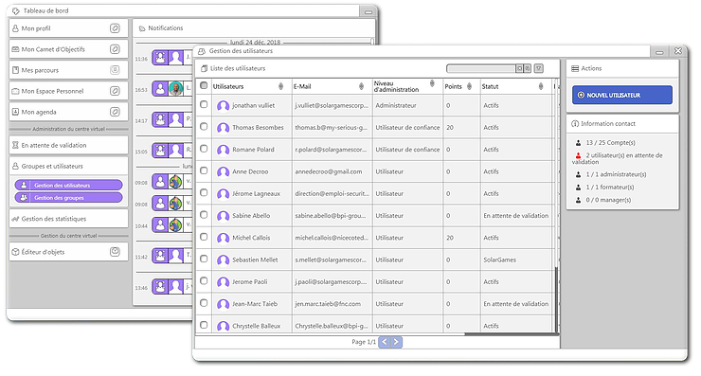Click the 16:53 notification photo avatar
The image size is (701, 376).
coord(175,88)
